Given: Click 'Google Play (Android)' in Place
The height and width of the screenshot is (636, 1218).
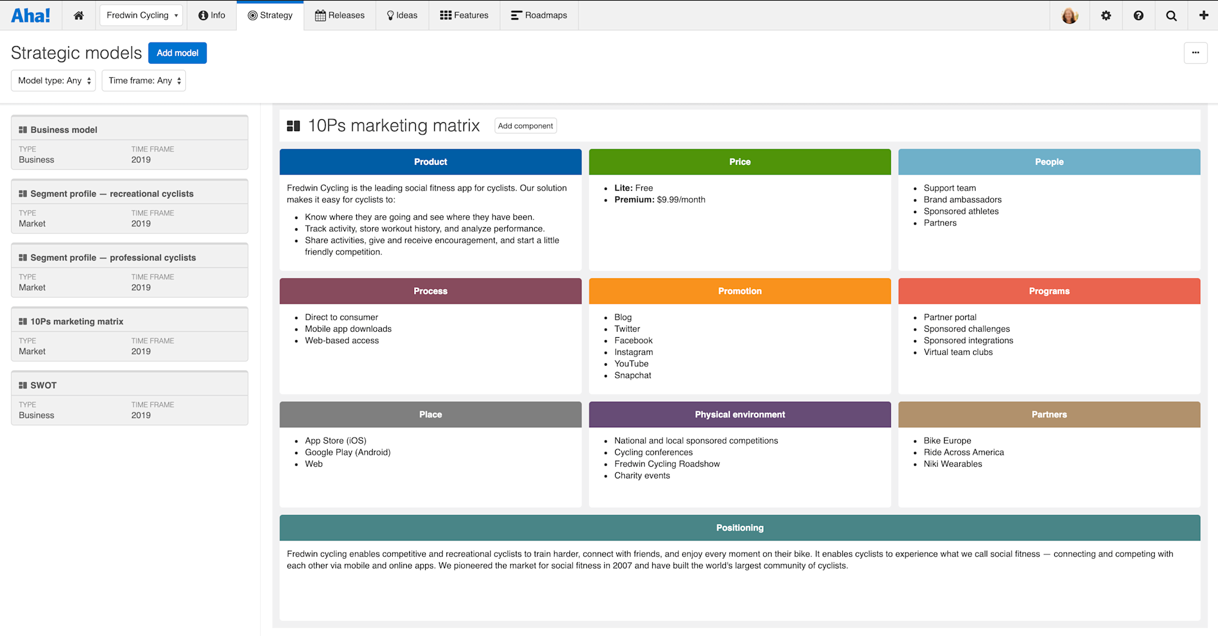Looking at the screenshot, I should 348,452.
